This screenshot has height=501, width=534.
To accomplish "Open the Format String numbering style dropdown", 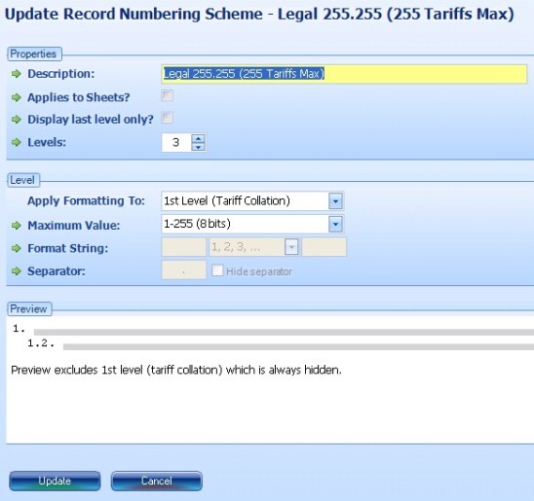I will point(291,247).
